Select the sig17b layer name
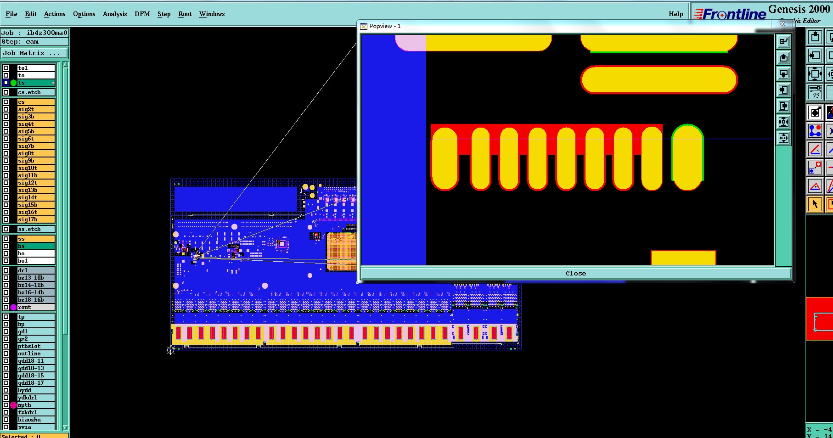 coord(36,219)
